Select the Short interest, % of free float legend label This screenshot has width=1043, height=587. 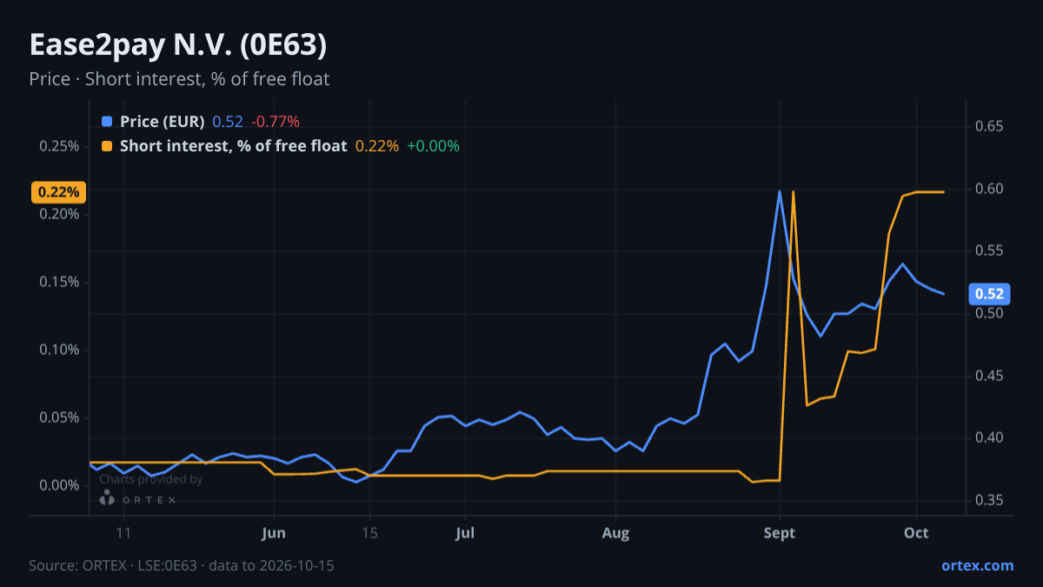233,146
